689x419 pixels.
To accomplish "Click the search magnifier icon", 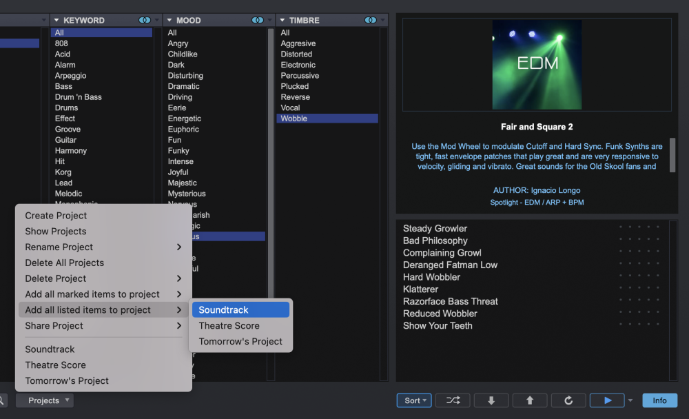I will pyautogui.click(x=2, y=400).
